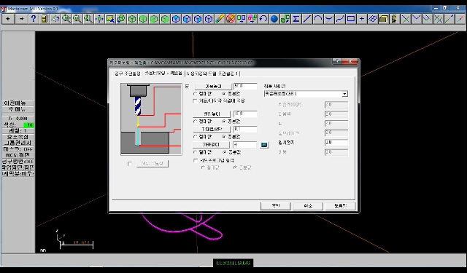467x273 pixels.
Task: Toggle the checkbox beside the 안전높이 button
Action: (x=187, y=87)
